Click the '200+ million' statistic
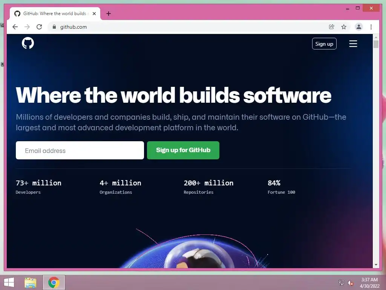 coord(208,183)
